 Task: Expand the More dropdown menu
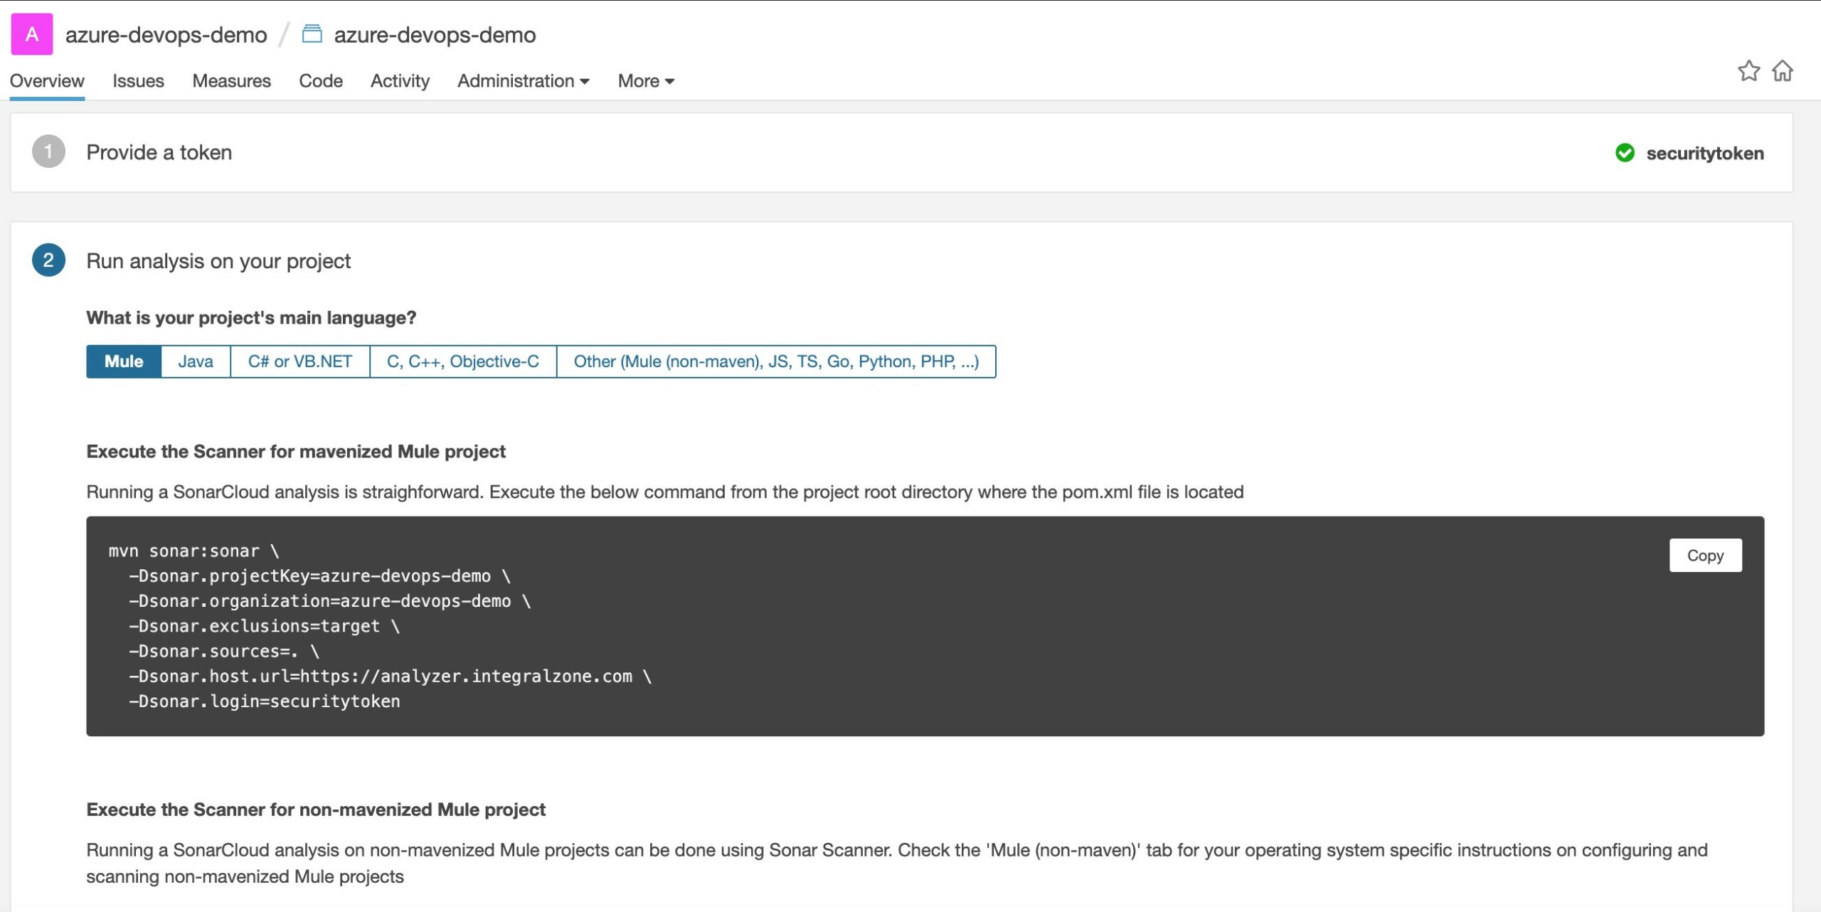coord(646,81)
